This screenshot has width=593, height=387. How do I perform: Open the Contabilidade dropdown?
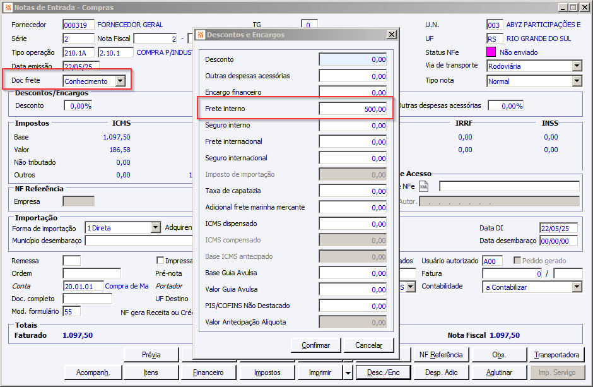(x=577, y=287)
